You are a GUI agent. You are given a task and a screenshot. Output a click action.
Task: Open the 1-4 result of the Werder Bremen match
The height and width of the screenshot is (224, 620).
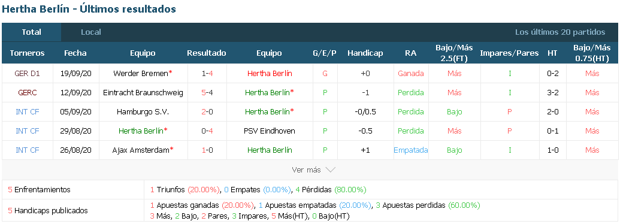pos(207,73)
